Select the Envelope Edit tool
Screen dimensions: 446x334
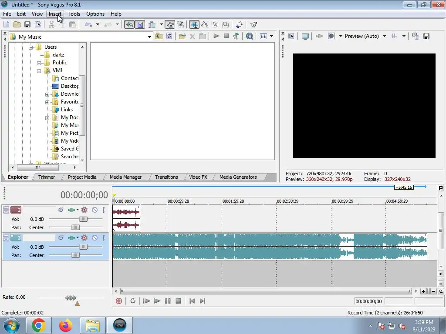click(x=205, y=25)
